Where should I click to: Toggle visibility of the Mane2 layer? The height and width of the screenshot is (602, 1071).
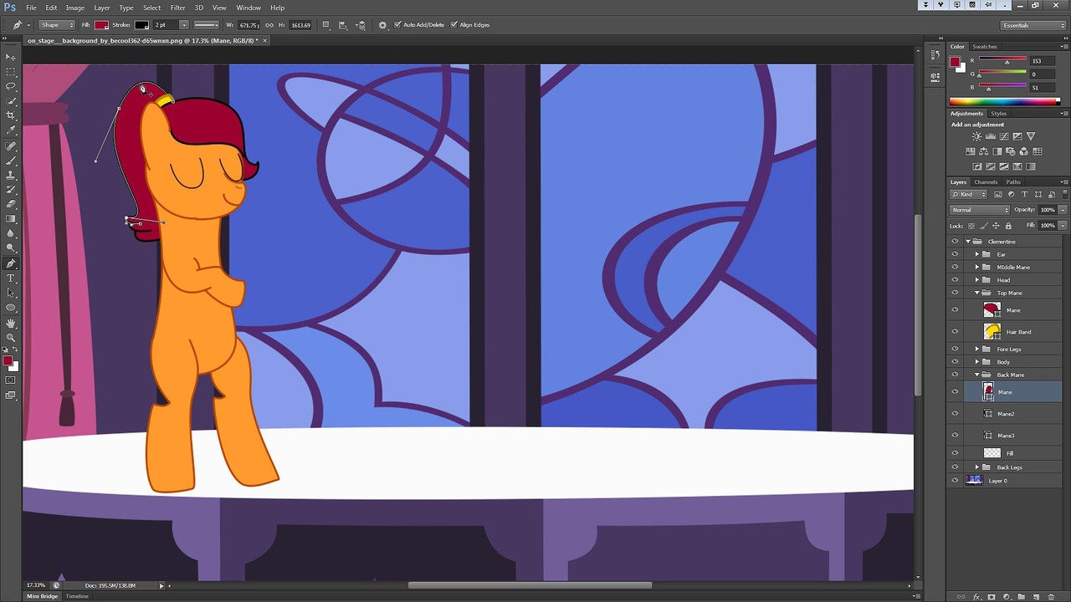pyautogui.click(x=955, y=414)
